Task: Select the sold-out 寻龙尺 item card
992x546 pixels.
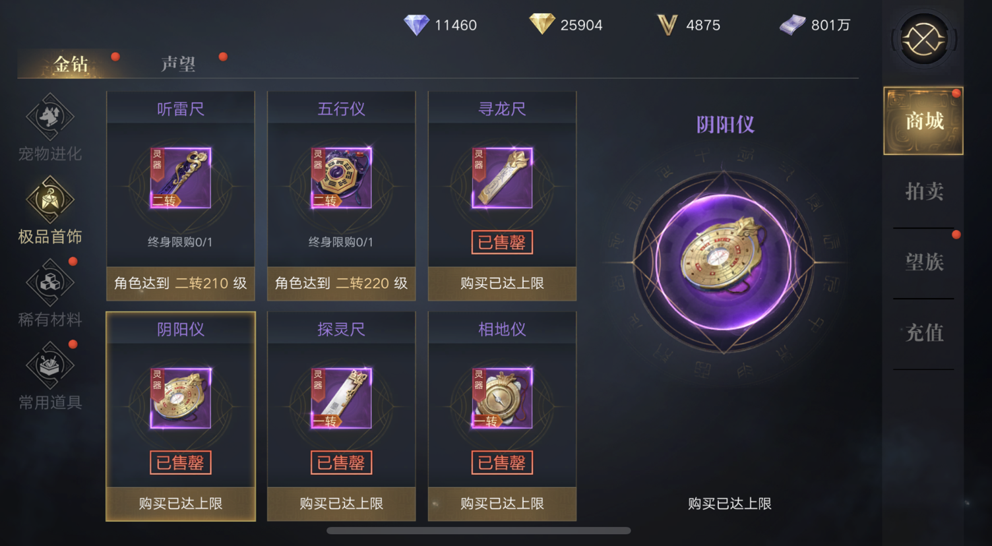Action: (502, 196)
